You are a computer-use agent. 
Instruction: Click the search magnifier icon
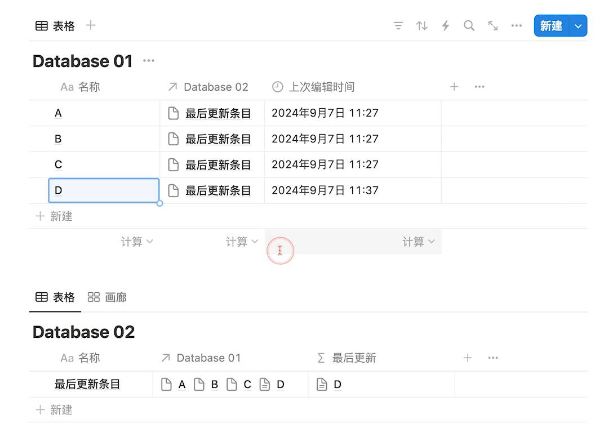tap(469, 26)
